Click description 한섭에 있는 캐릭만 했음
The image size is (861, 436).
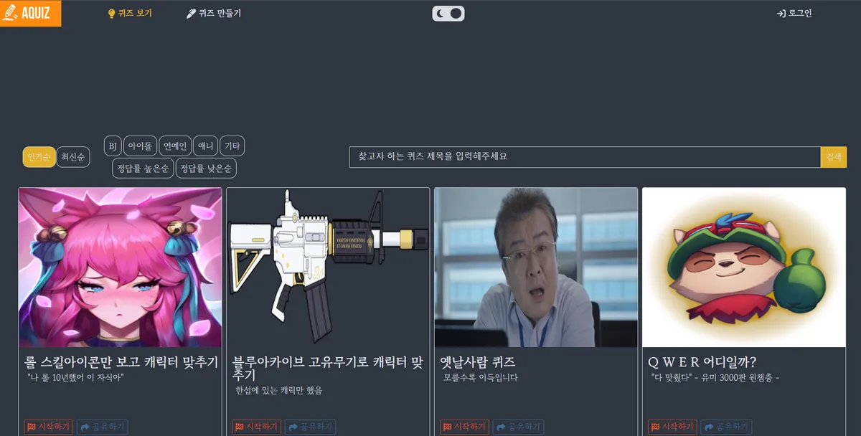(x=279, y=391)
